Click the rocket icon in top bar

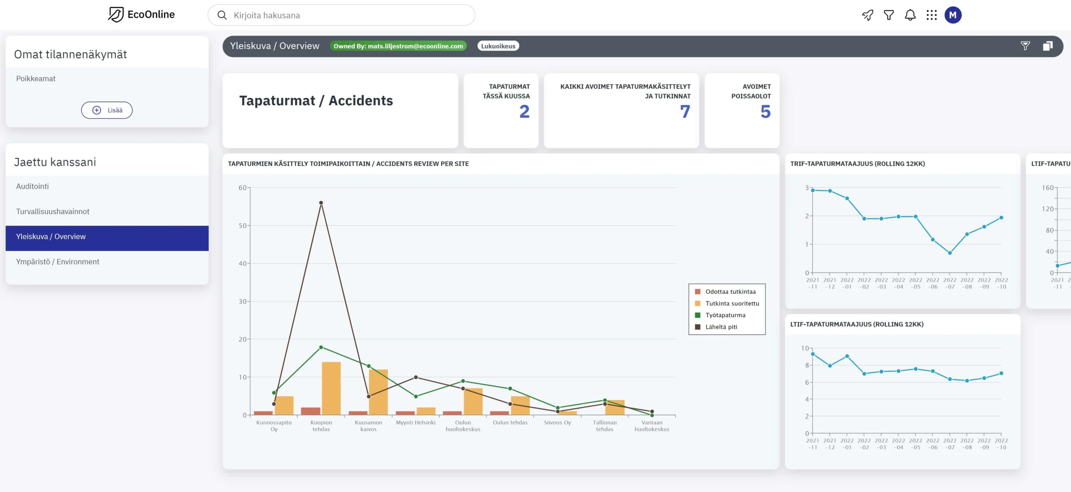coord(868,15)
